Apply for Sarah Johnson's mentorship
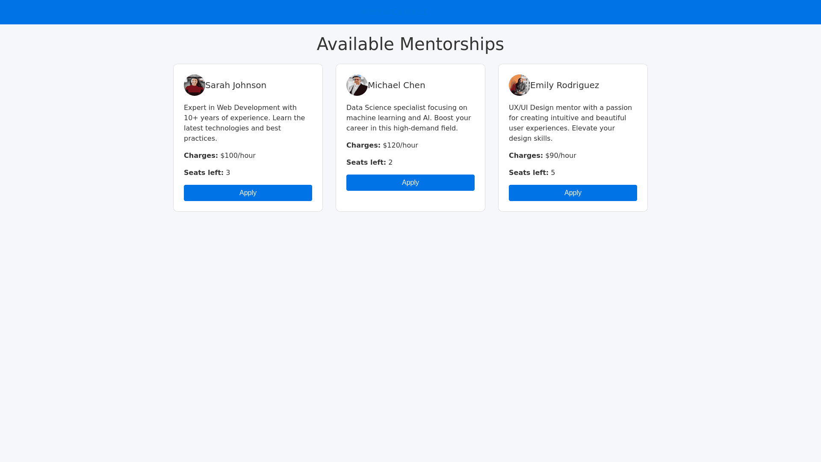The width and height of the screenshot is (821, 462). (x=248, y=193)
